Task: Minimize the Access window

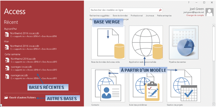Action: tap(197, 2)
